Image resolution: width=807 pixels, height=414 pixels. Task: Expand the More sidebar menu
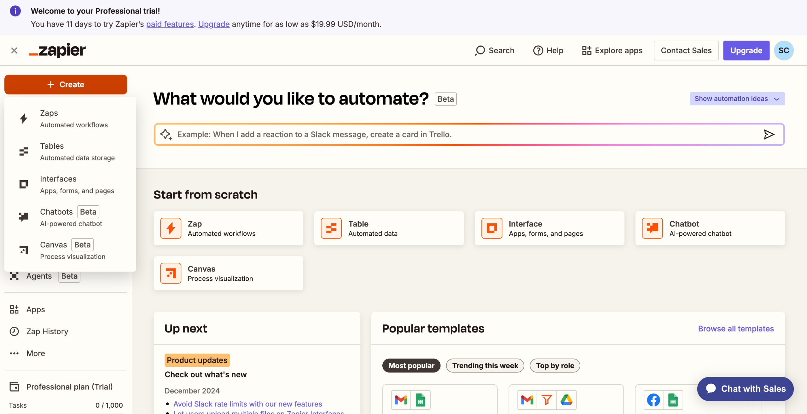[x=35, y=353]
